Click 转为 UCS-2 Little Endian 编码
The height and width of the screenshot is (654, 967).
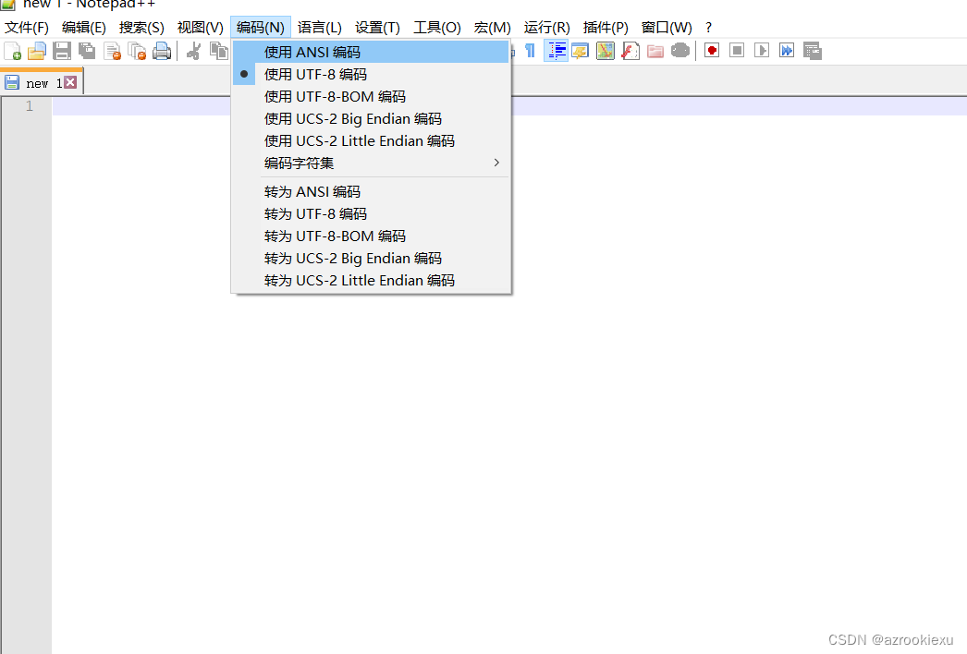tap(371, 280)
